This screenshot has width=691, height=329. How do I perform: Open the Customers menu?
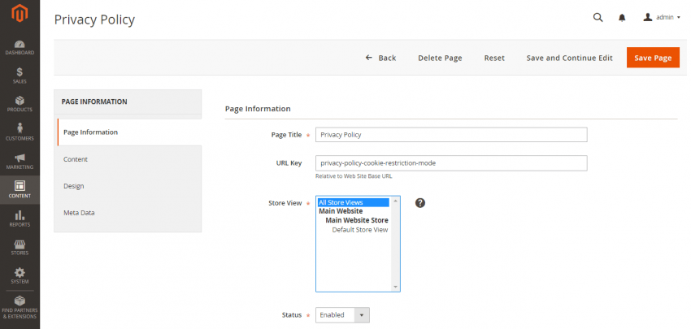point(20,133)
